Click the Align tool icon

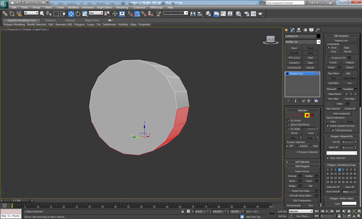(x=200, y=14)
